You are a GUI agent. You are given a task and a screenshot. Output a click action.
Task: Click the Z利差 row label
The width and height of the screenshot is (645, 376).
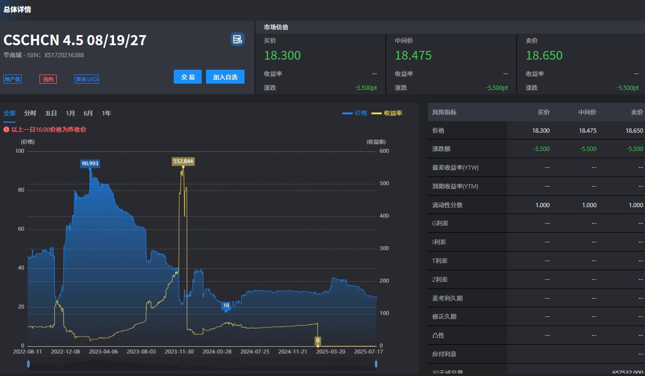coord(440,279)
